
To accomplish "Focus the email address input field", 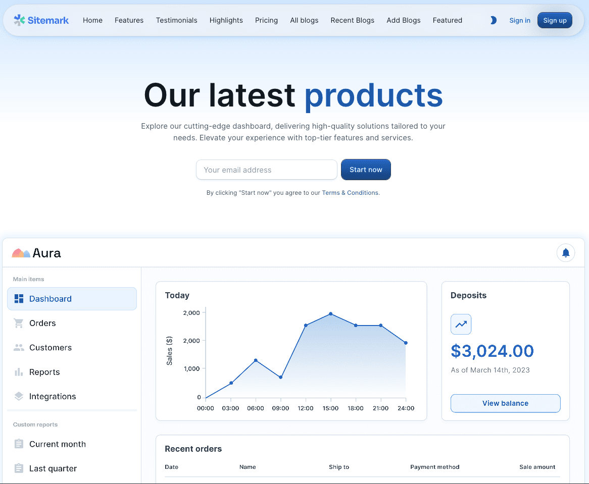I will (x=266, y=170).
